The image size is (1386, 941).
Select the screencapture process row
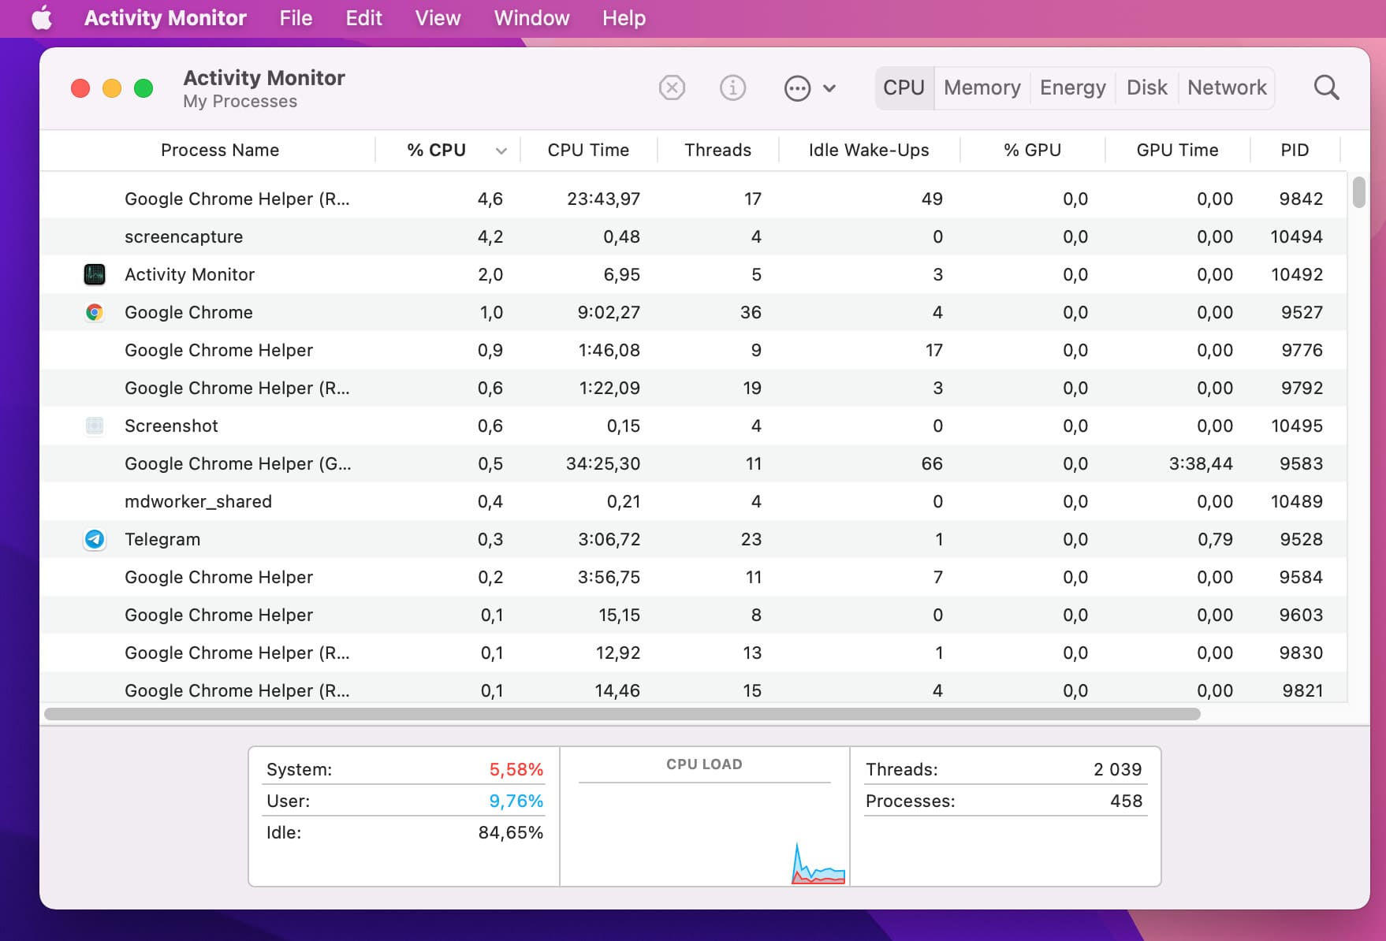pyautogui.click(x=694, y=236)
